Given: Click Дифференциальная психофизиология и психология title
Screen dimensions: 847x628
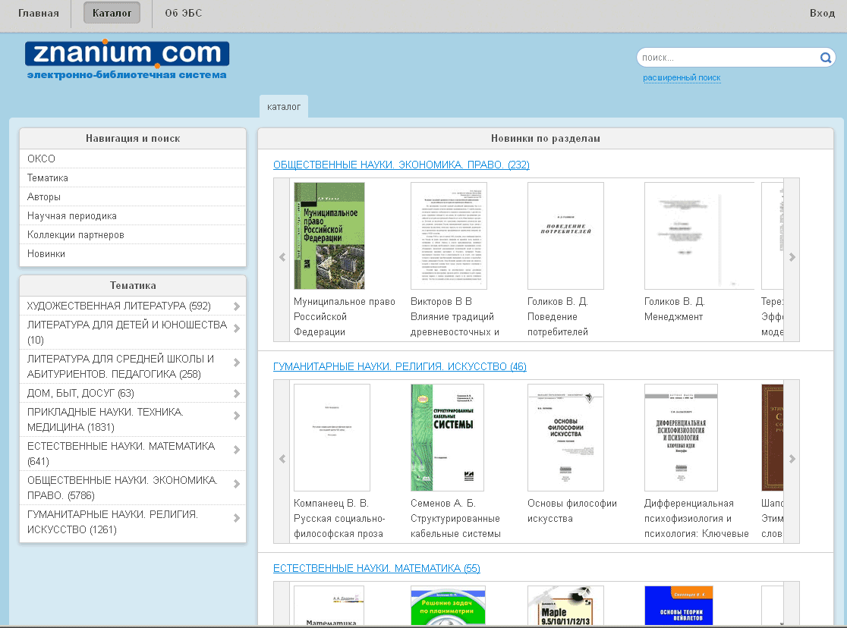Looking at the screenshot, I should [x=696, y=518].
